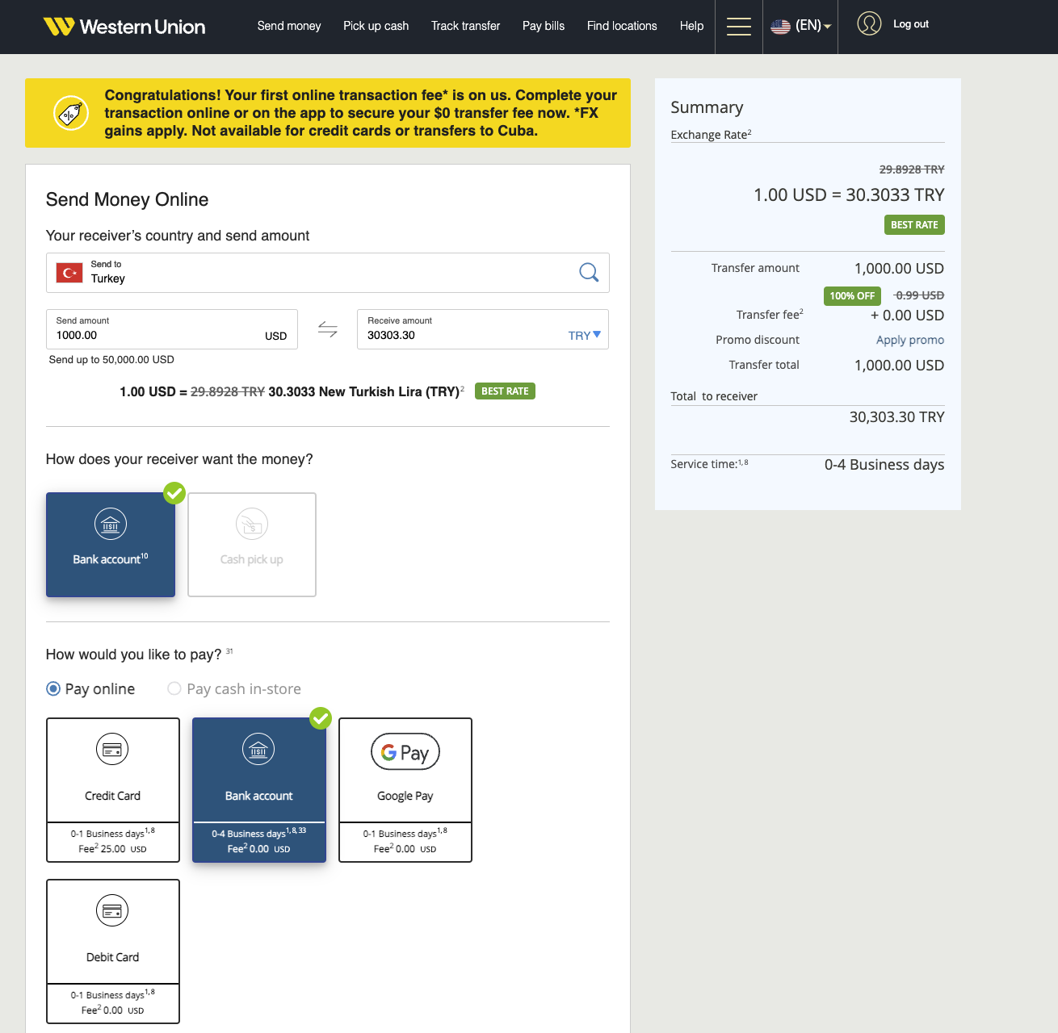Screen dimensions: 1058x1033
Task: Select Bank account as receiver method
Action: pyautogui.click(x=111, y=545)
